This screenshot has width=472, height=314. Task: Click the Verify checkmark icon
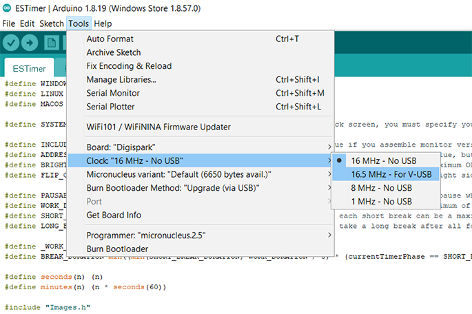click(x=11, y=43)
